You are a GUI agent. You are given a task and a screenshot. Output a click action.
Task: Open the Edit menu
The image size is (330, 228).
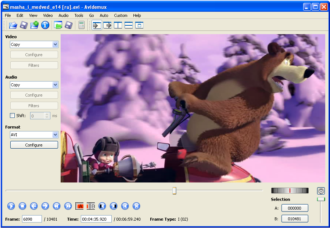tap(20, 15)
